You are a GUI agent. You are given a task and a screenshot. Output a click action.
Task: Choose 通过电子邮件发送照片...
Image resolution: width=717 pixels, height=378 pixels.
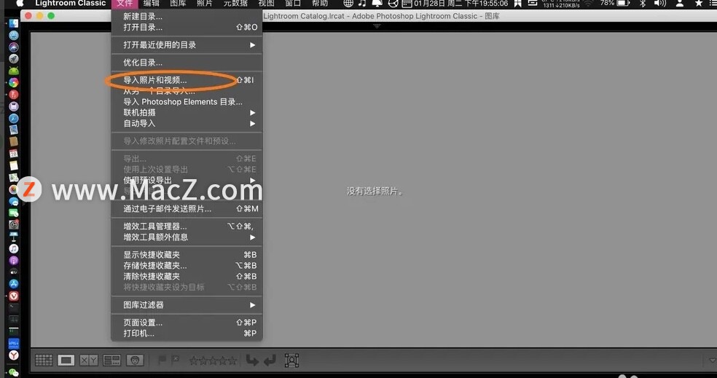(187, 209)
